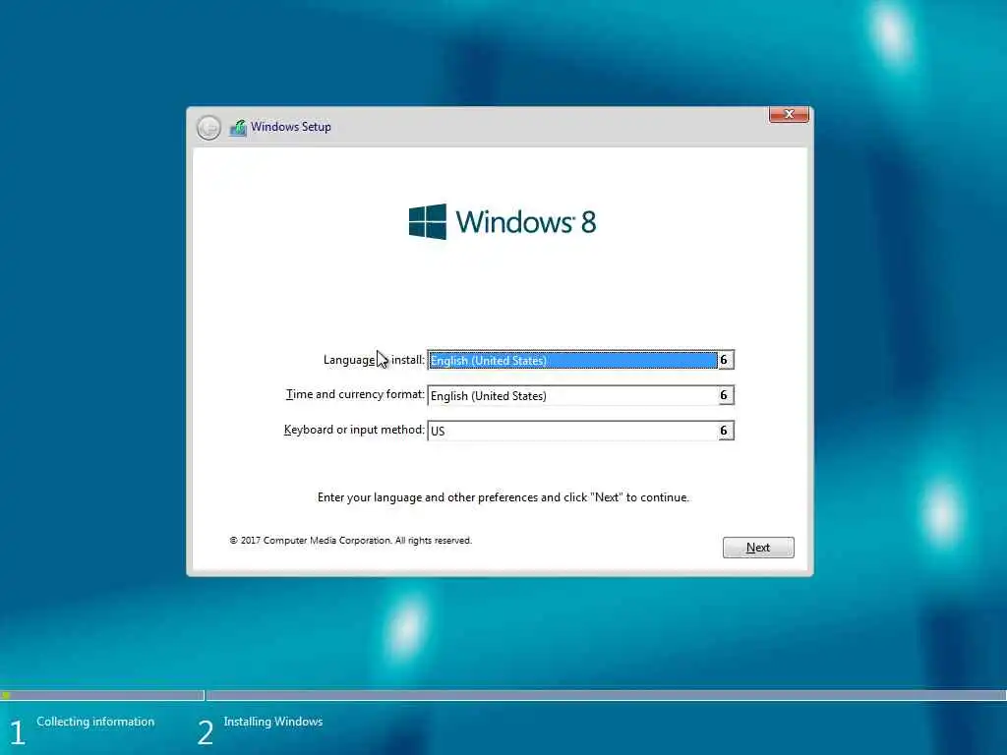The height and width of the screenshot is (755, 1007).
Task: Click the Installing Windows progress bar
Action: [x=606, y=695]
